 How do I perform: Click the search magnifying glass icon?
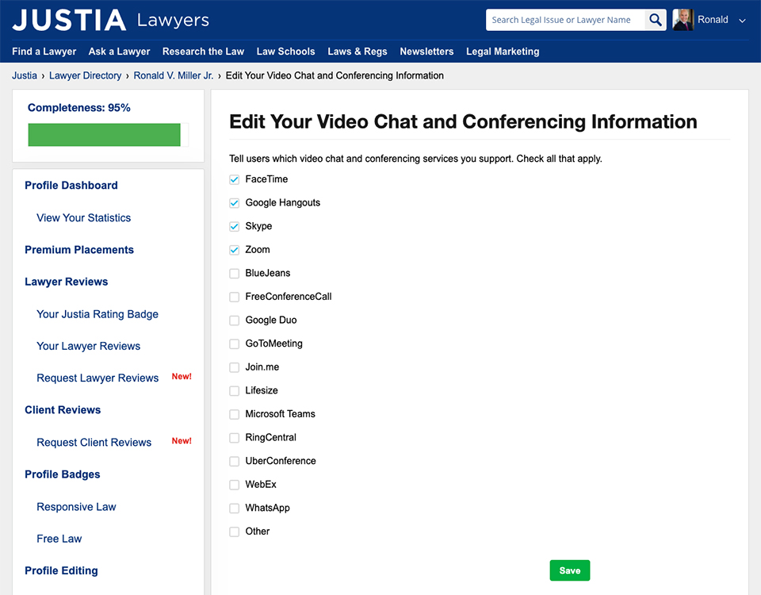coord(655,20)
